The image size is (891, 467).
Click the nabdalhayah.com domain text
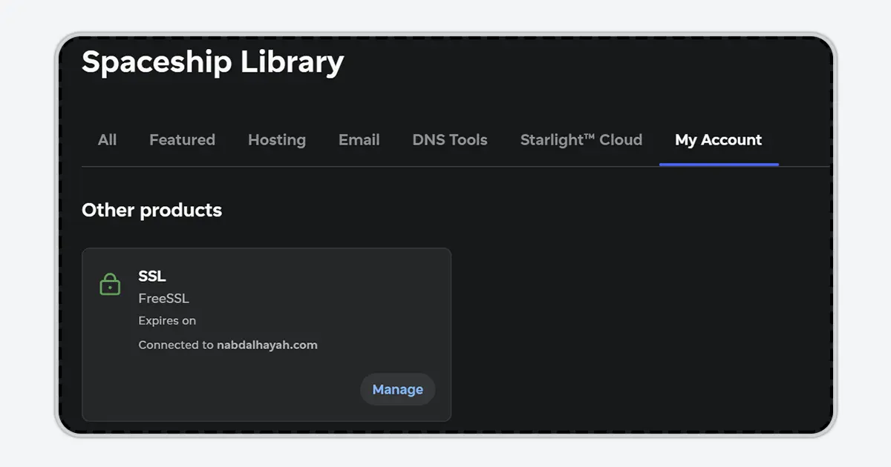(x=267, y=345)
